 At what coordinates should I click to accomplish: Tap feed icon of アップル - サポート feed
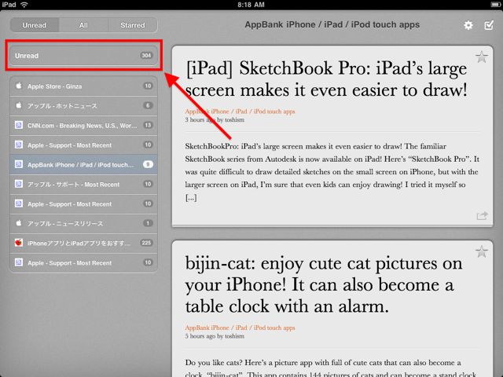pos(19,184)
